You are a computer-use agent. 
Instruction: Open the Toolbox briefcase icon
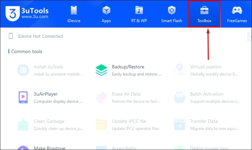[204, 10]
